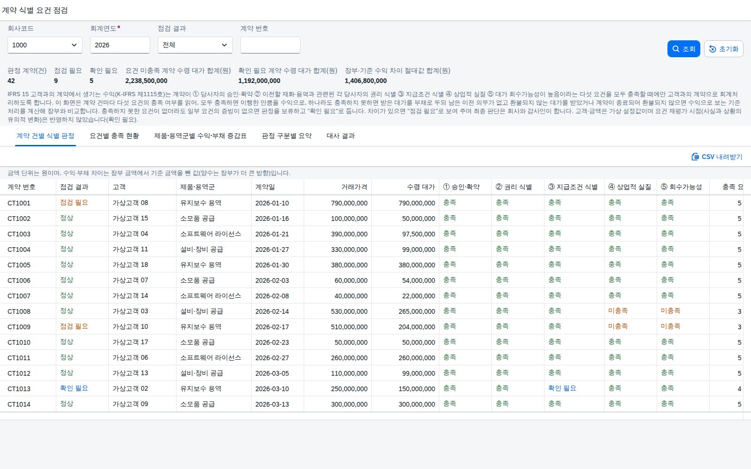751x469 pixels.
Task: Select contract number CT1003
Action: (x=19, y=234)
